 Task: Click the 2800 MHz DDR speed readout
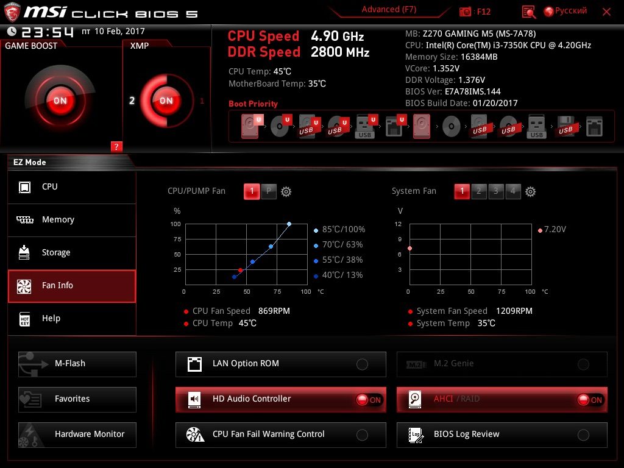point(340,52)
